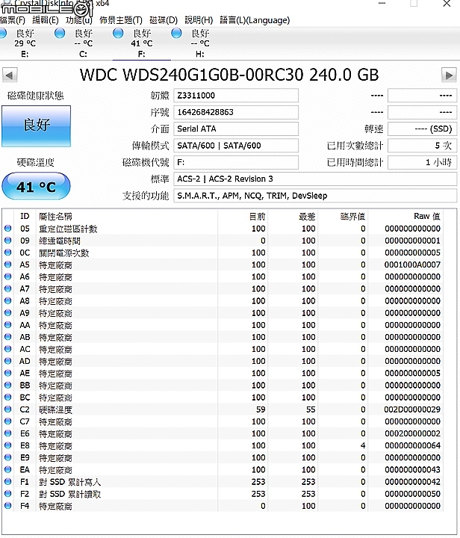Image resolution: width=460 pixels, height=538 pixels.
Task: Click the 目前 column header
Action: (x=243, y=216)
